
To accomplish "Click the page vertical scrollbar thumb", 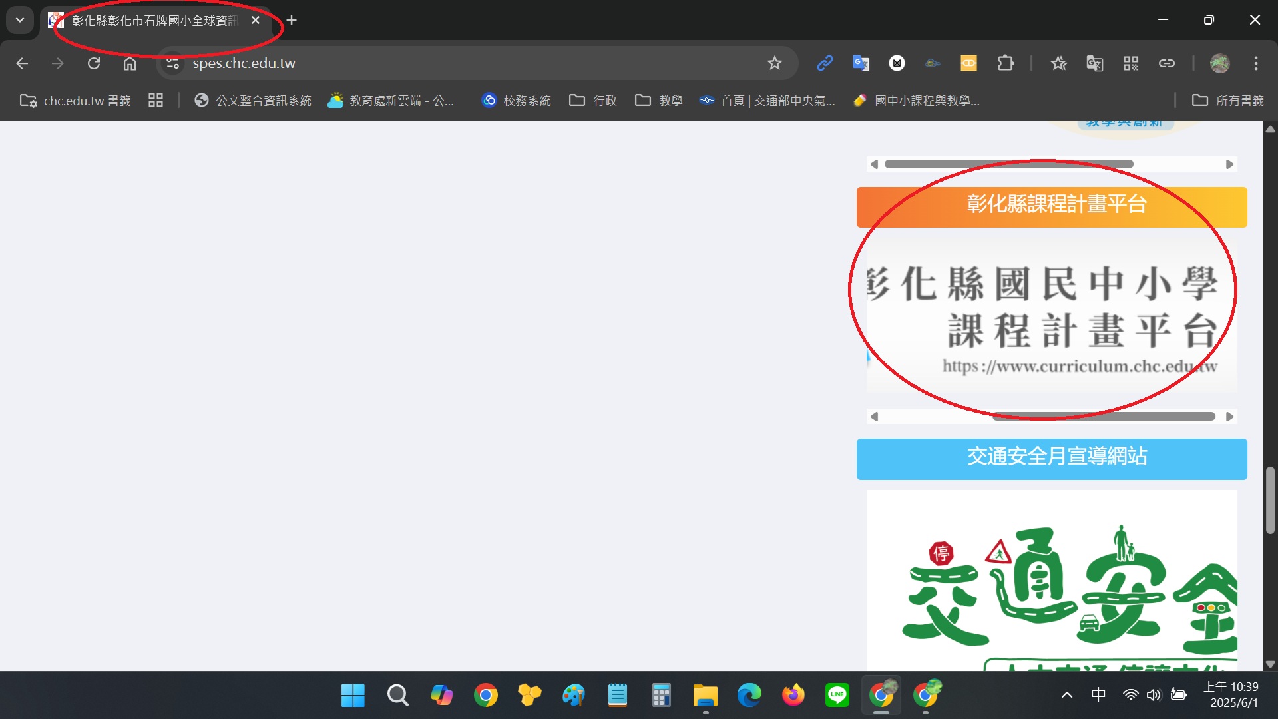I will point(1270,500).
